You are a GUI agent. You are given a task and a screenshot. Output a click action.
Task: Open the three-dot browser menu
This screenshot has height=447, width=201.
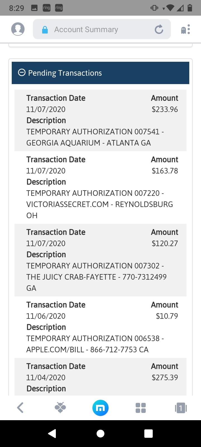(189, 29)
